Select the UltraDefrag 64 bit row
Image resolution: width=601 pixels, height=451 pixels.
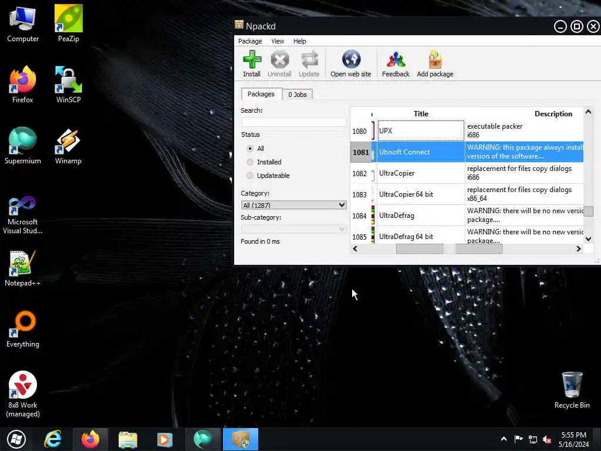tap(467, 235)
